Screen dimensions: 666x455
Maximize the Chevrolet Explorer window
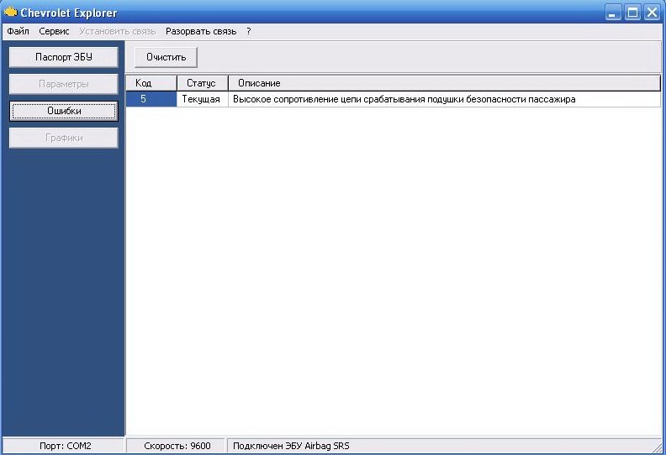[x=632, y=13]
